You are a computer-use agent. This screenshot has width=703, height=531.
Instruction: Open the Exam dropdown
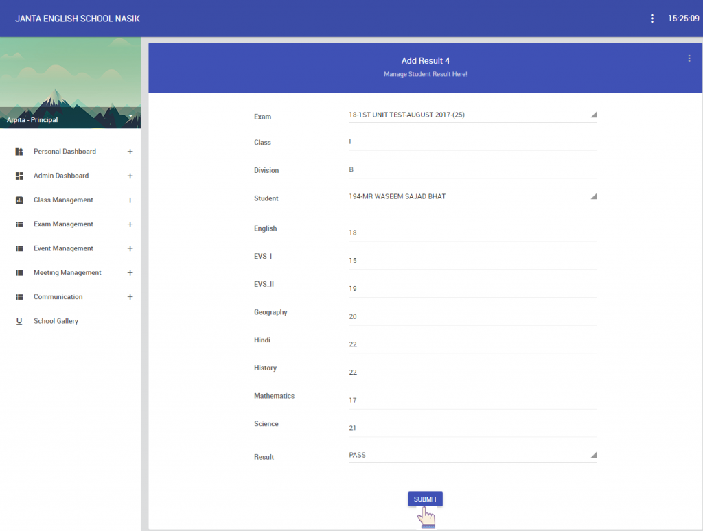click(x=472, y=115)
